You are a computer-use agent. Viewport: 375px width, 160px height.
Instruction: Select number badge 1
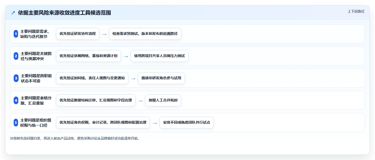(x=16, y=34)
